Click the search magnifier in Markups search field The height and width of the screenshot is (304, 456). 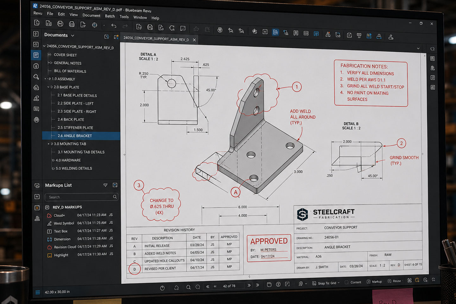pyautogui.click(x=115, y=197)
